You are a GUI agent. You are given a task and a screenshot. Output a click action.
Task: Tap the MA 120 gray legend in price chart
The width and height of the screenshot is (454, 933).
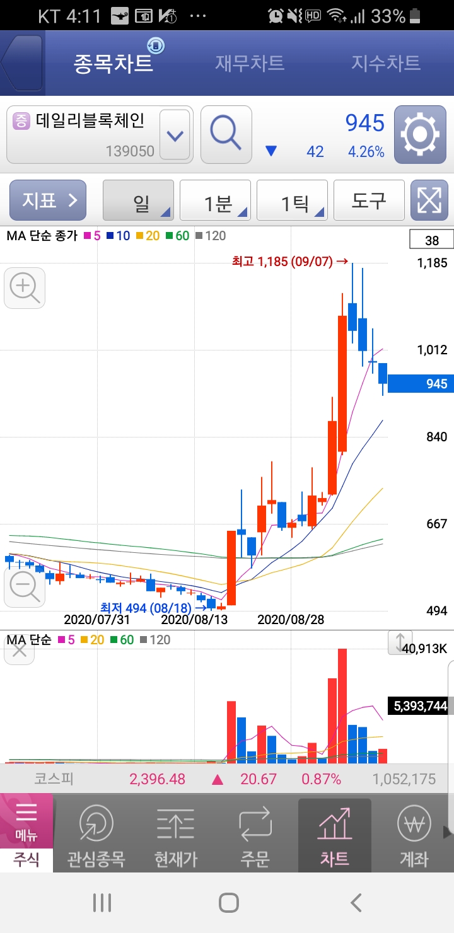tap(210, 236)
